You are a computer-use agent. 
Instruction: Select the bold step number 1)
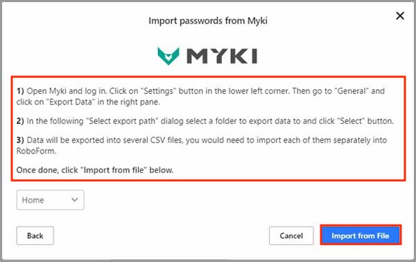click(20, 91)
